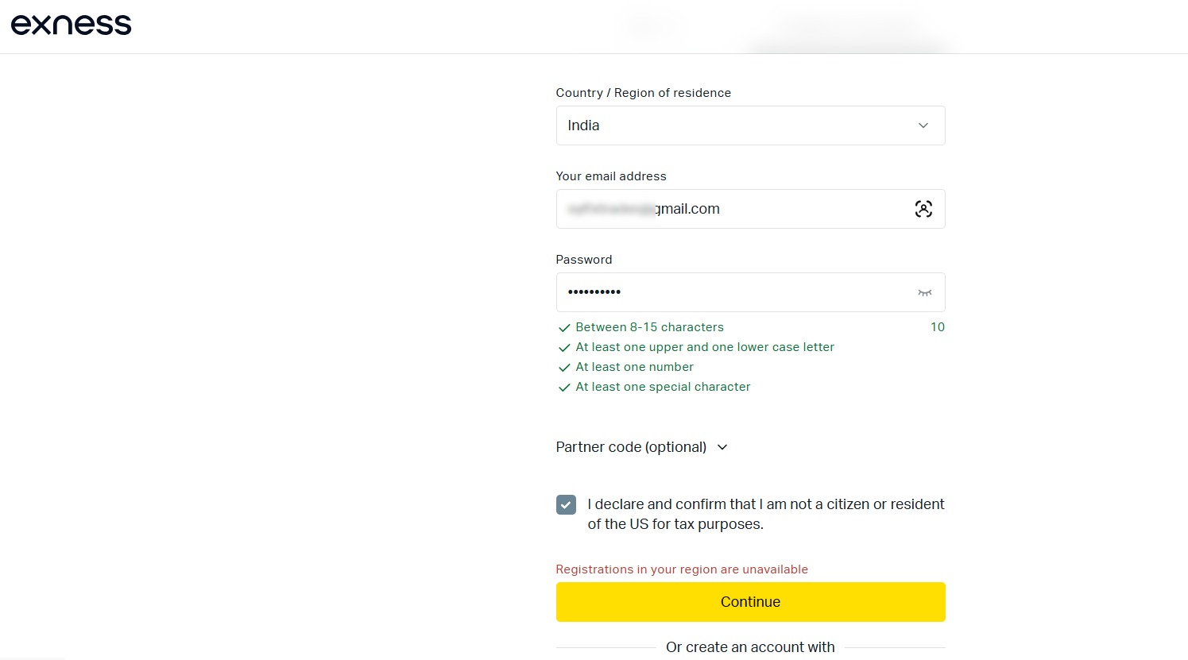Select the profile-scan icon beside the email

tap(923, 208)
